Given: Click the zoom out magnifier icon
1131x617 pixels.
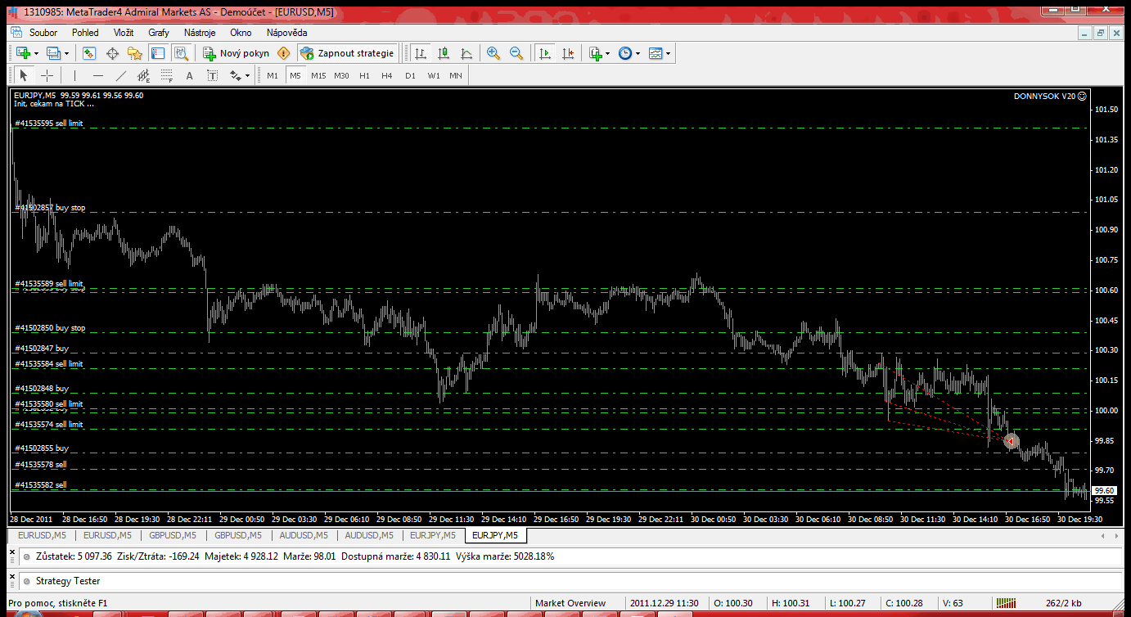Looking at the screenshot, I should pyautogui.click(x=516, y=53).
